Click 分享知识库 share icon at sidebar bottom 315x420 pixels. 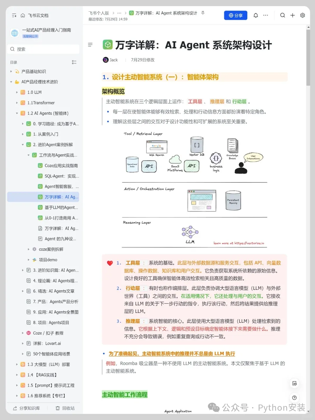pyautogui.click(x=26, y=408)
